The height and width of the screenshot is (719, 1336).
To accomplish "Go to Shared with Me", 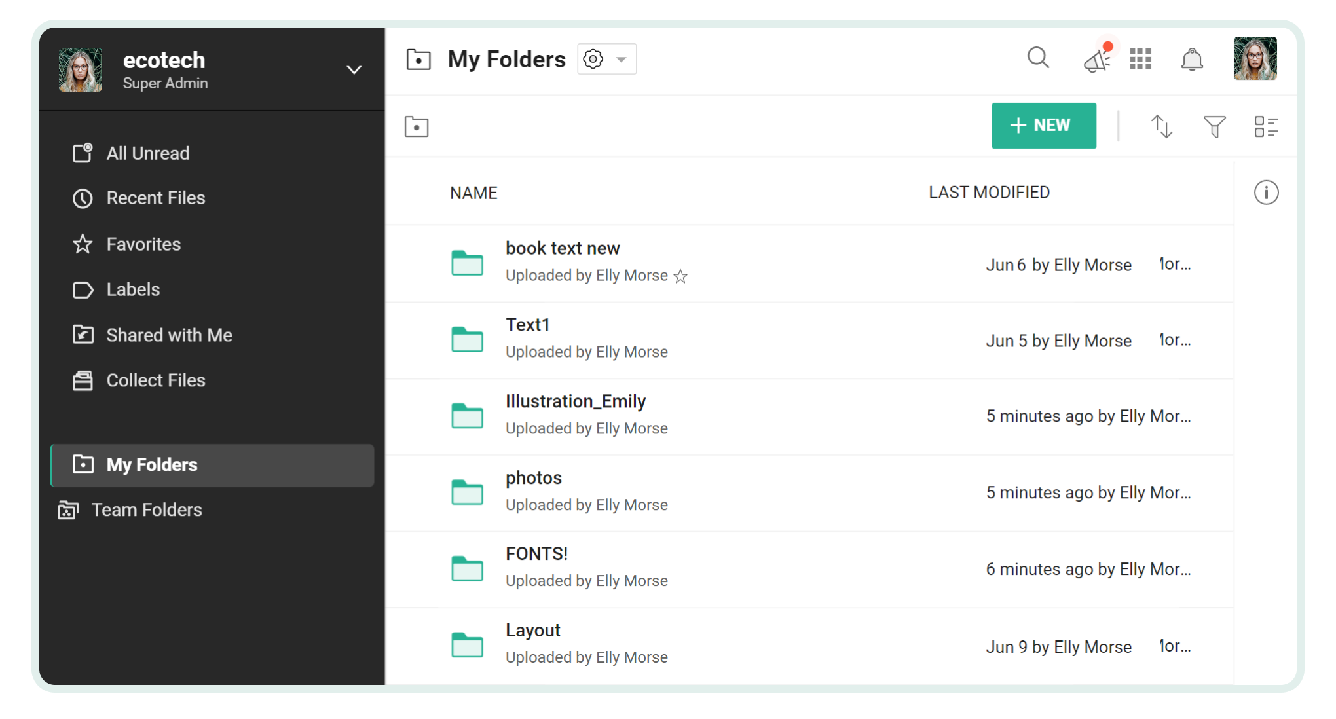I will pos(169,335).
